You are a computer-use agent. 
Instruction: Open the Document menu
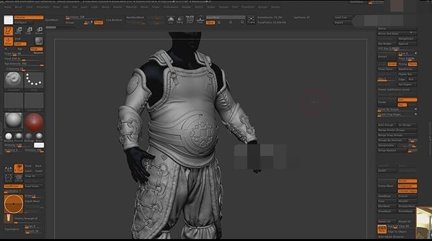[43, 7]
